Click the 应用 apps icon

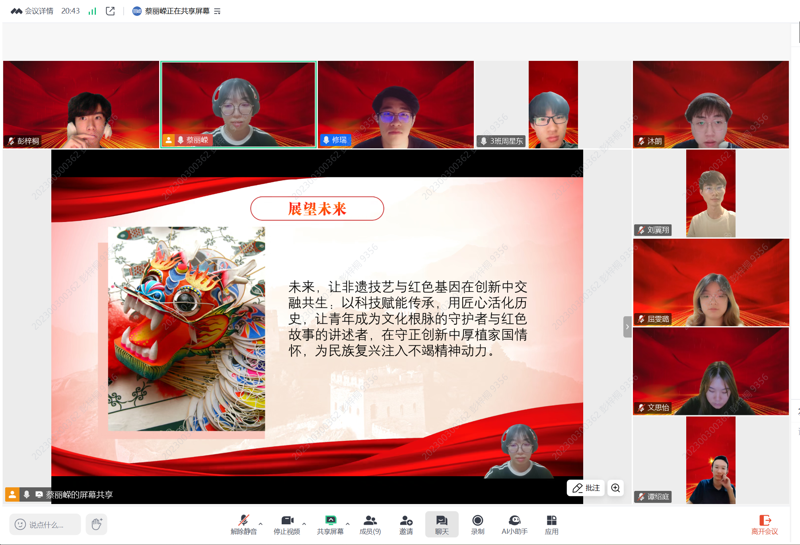551,524
